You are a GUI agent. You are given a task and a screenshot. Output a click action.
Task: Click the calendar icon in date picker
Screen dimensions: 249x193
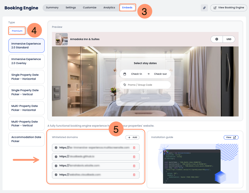[125, 74]
